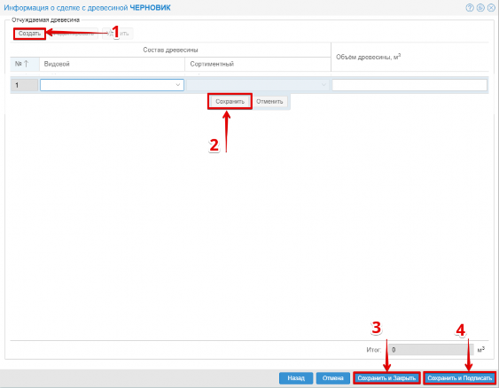Click the middle round icon beside help
This screenshot has width=499, height=388.
[480, 8]
